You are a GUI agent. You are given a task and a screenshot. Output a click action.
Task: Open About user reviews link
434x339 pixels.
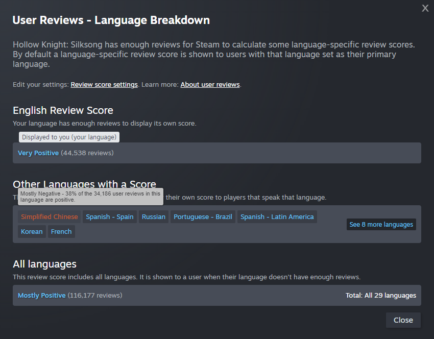pyautogui.click(x=210, y=85)
